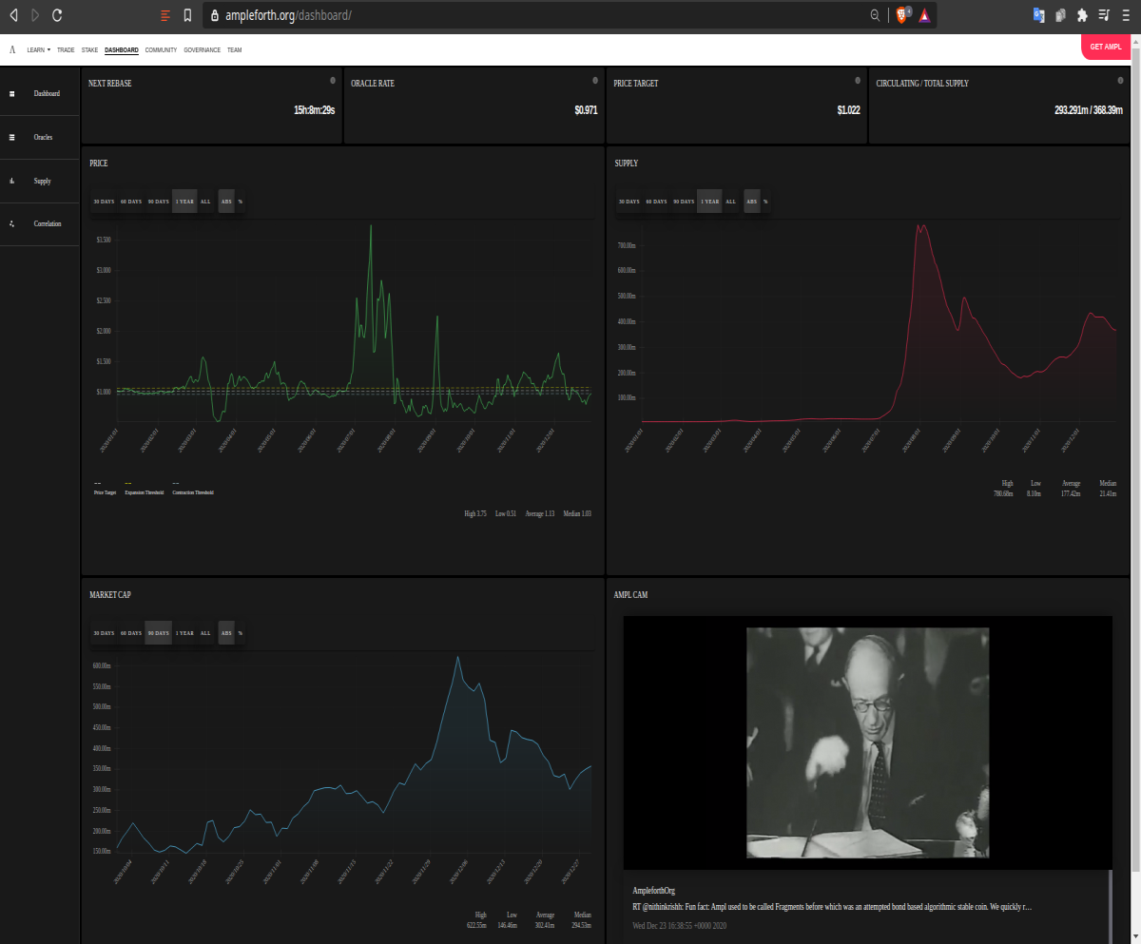Click the Dashboard sidebar icon

click(11, 94)
